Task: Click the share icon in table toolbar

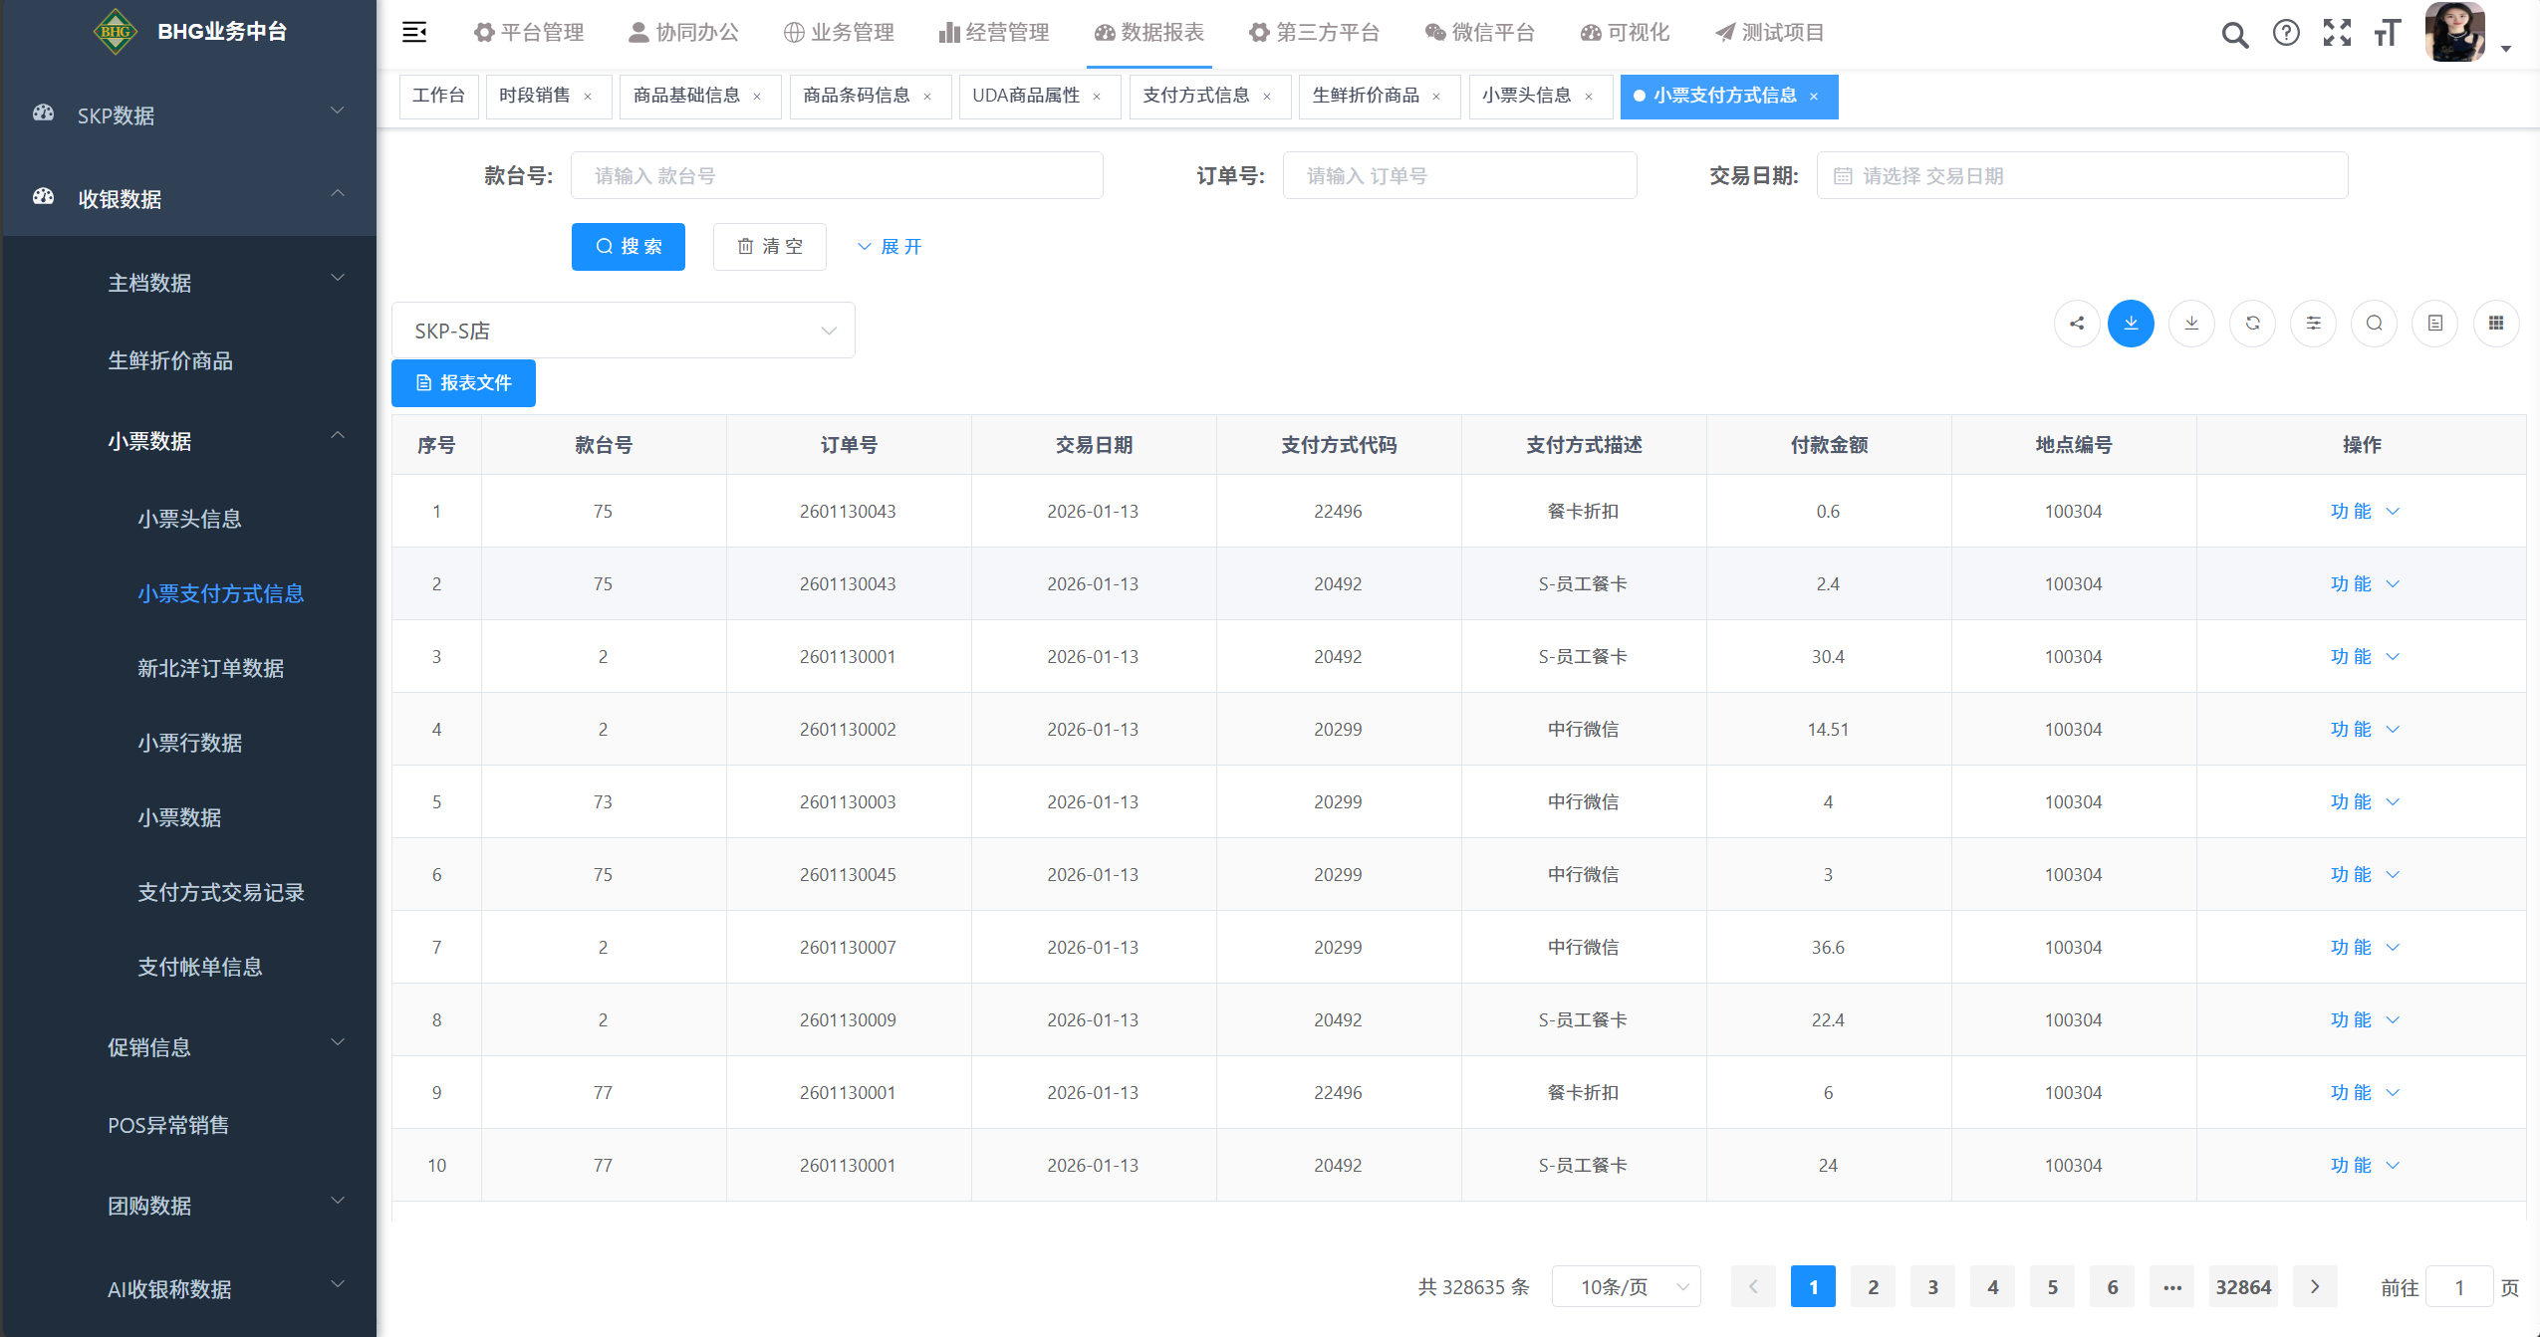Action: pos(2076,324)
